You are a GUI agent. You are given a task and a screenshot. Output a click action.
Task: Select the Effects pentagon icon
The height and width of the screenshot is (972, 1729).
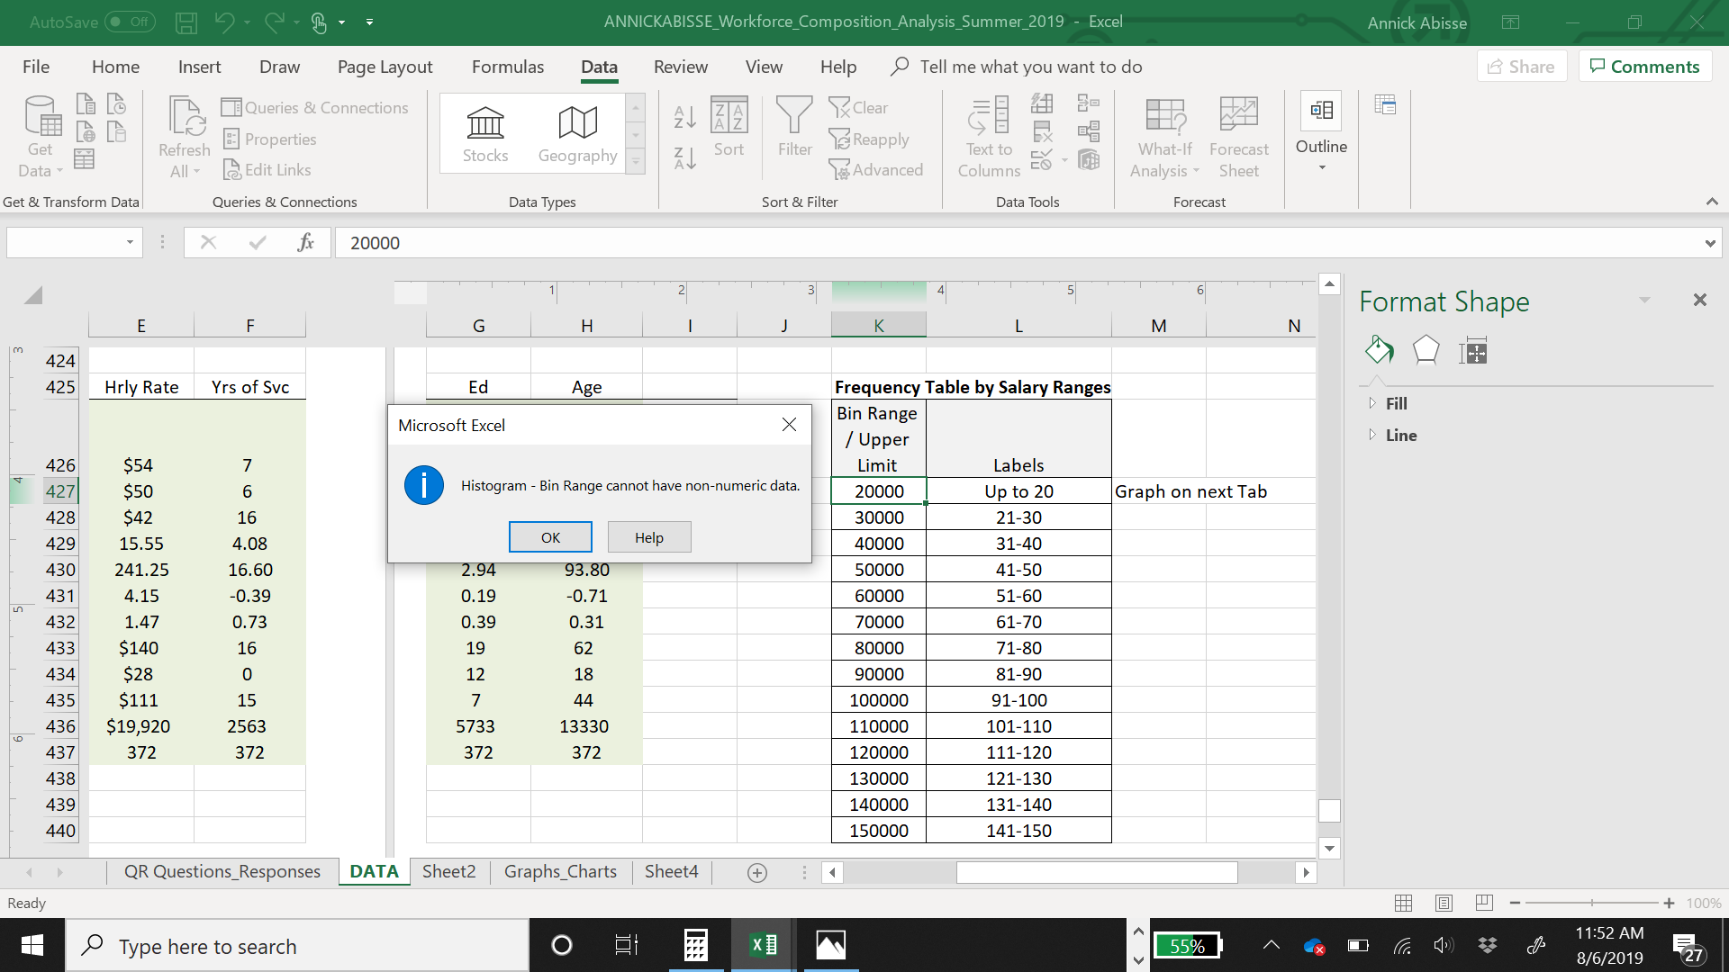[1426, 350]
